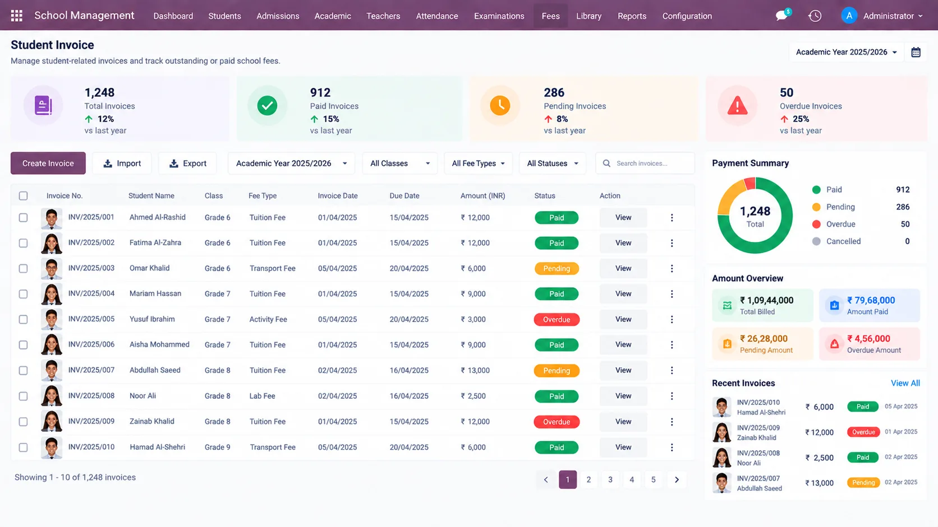Open the top-right Academic Year 2025/2026 dropdown
Viewport: 938px width, 527px height.
[x=846, y=52]
